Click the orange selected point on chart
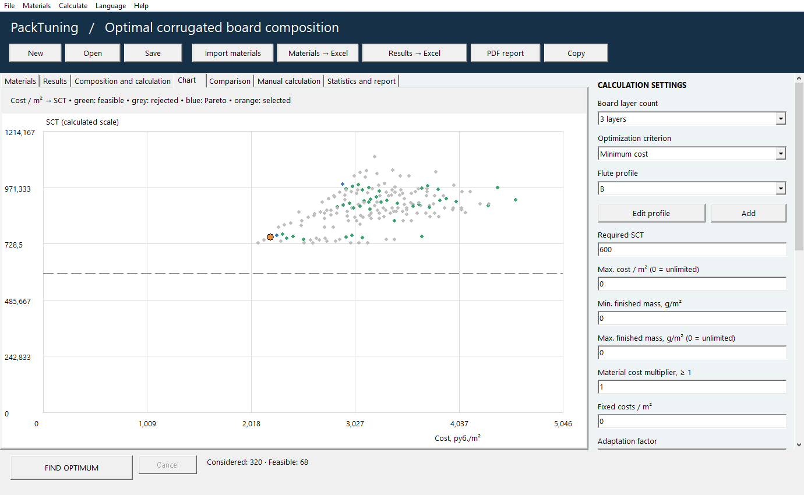The image size is (804, 495). [270, 237]
